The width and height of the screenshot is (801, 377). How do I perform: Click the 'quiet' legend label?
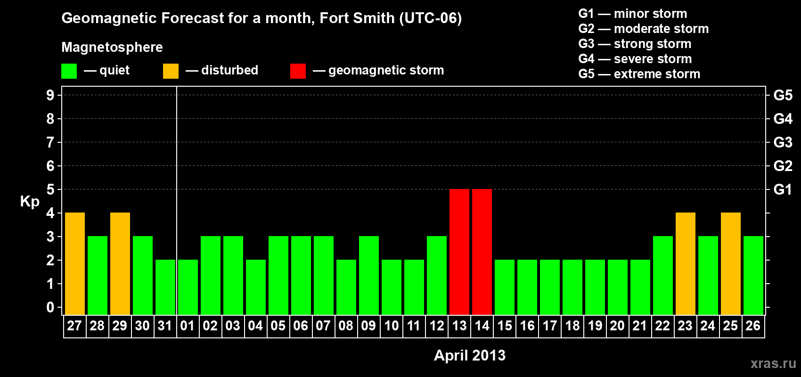point(114,70)
